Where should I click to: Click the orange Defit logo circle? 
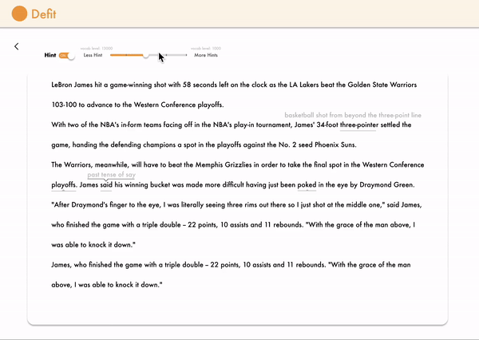click(x=19, y=14)
